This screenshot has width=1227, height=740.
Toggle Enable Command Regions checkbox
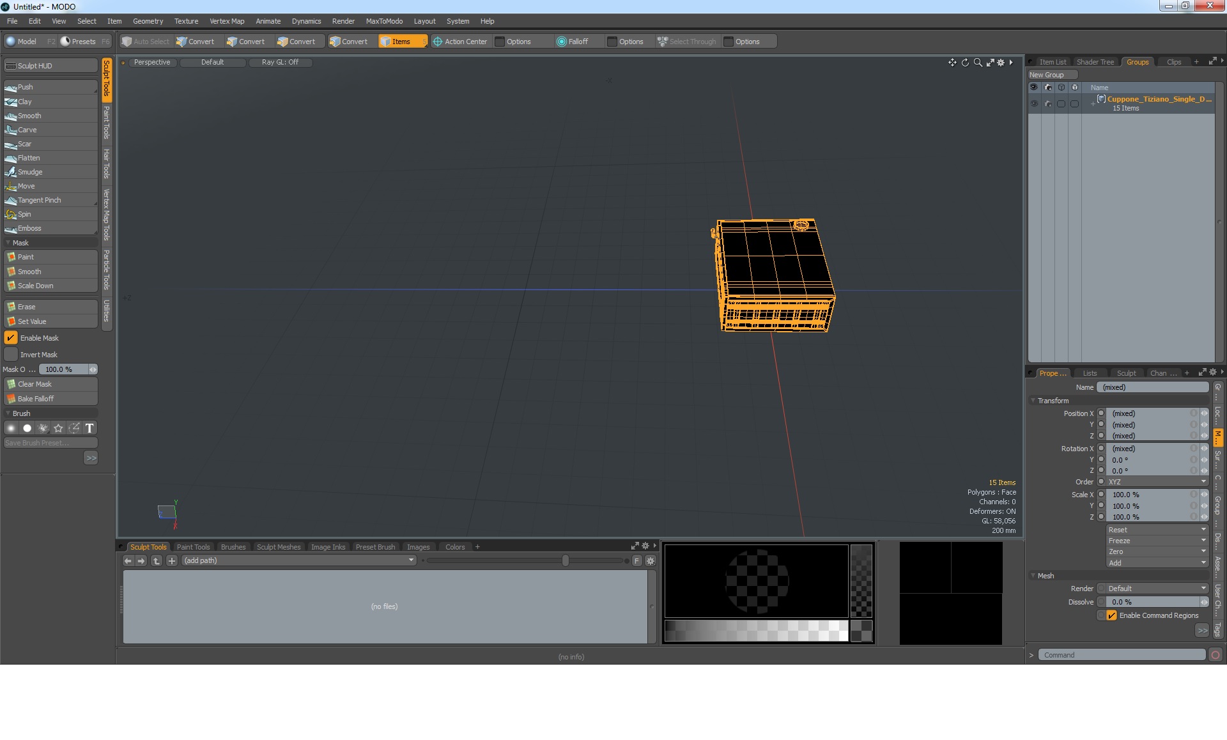[1112, 615]
